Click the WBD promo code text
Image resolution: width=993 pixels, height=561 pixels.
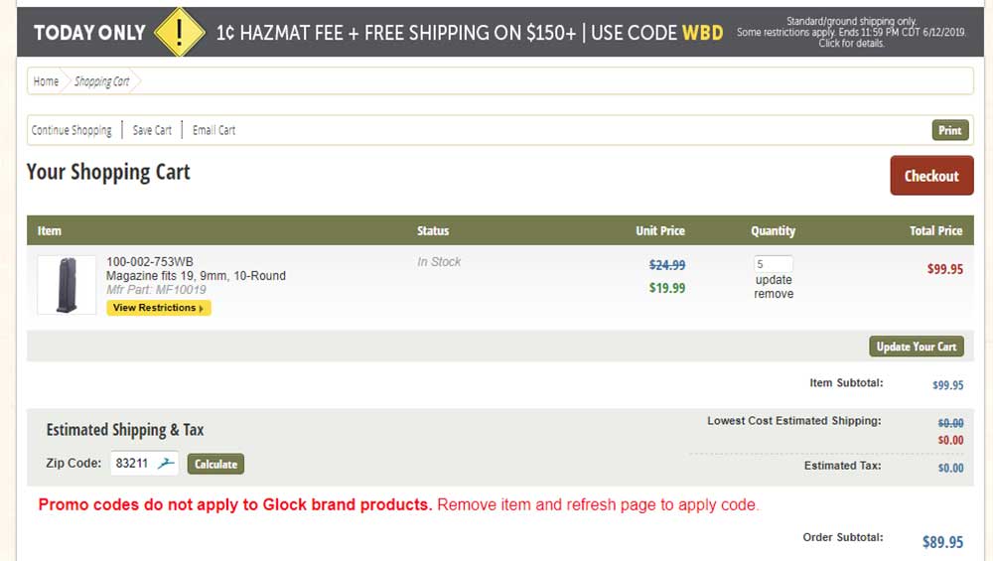702,33
